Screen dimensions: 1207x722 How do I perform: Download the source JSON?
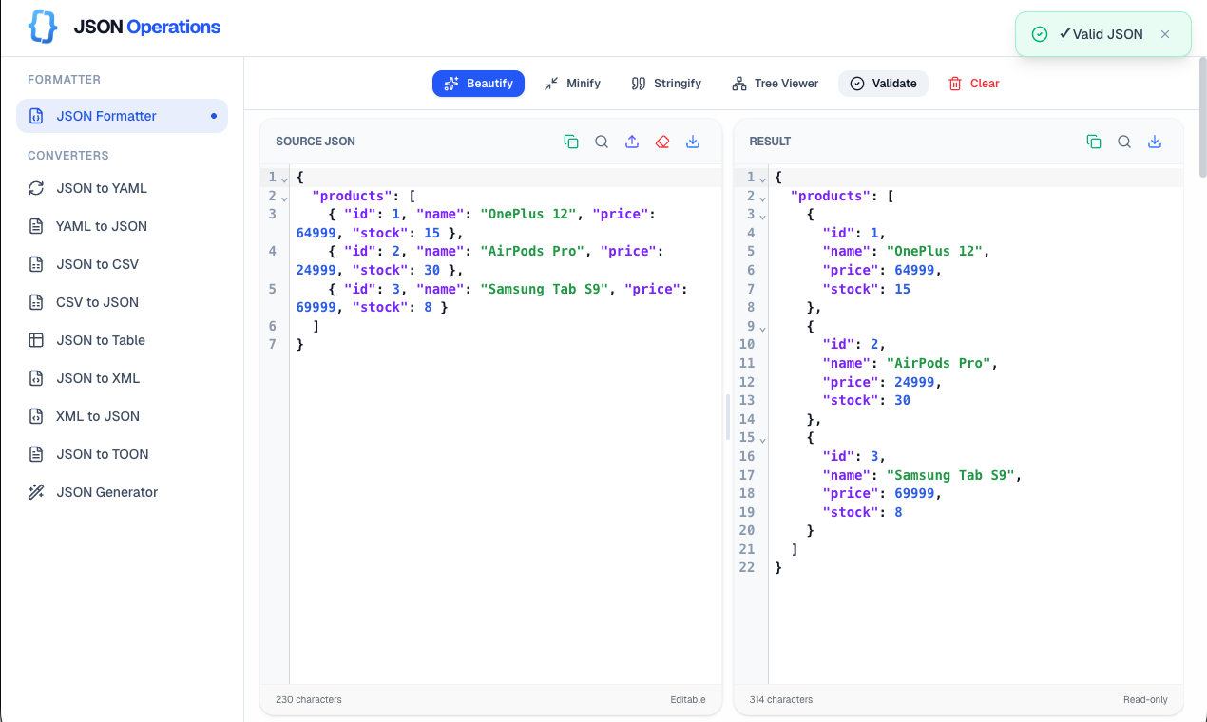pos(693,141)
